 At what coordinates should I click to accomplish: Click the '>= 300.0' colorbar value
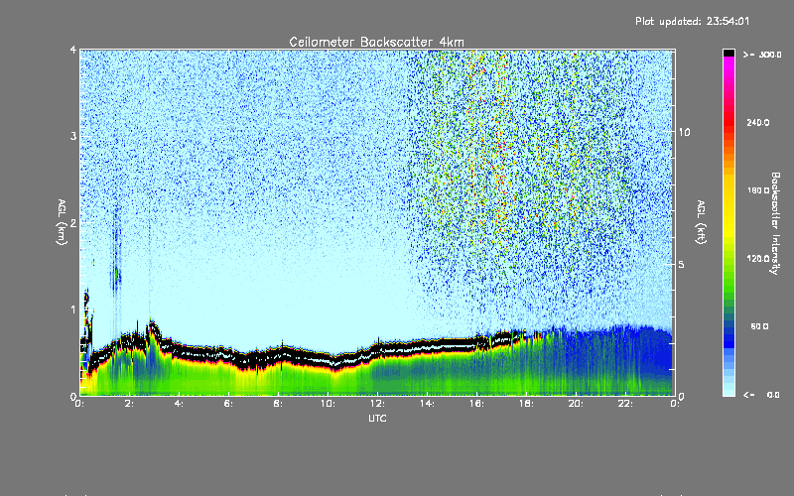[762, 55]
